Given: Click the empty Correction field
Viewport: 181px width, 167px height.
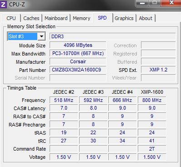Looking at the screenshot, I should [x=158, y=45].
